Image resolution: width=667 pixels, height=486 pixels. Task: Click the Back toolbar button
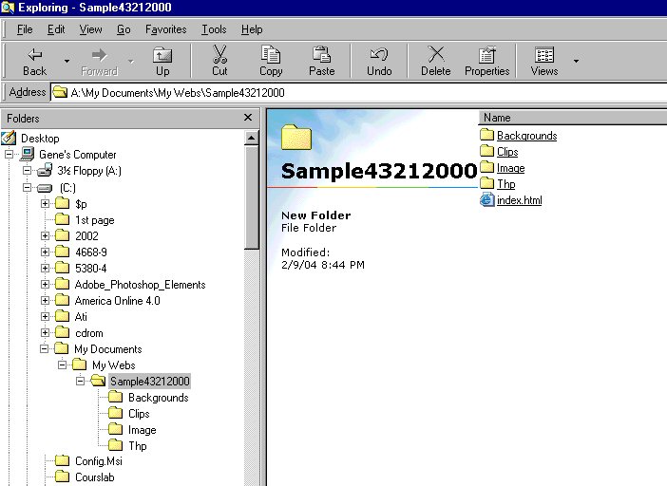point(35,61)
